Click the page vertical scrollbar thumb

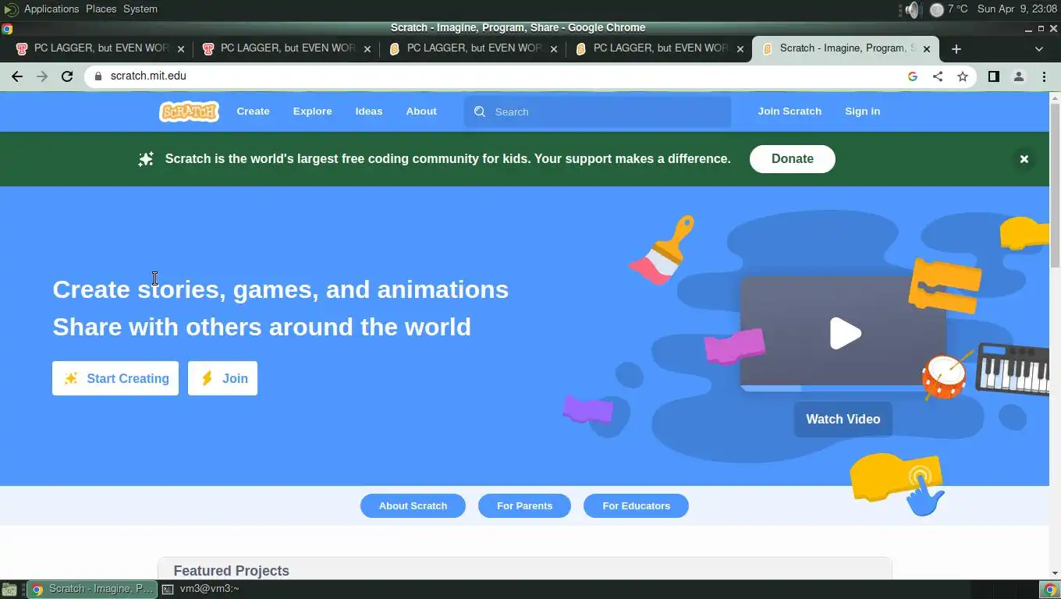click(1055, 185)
